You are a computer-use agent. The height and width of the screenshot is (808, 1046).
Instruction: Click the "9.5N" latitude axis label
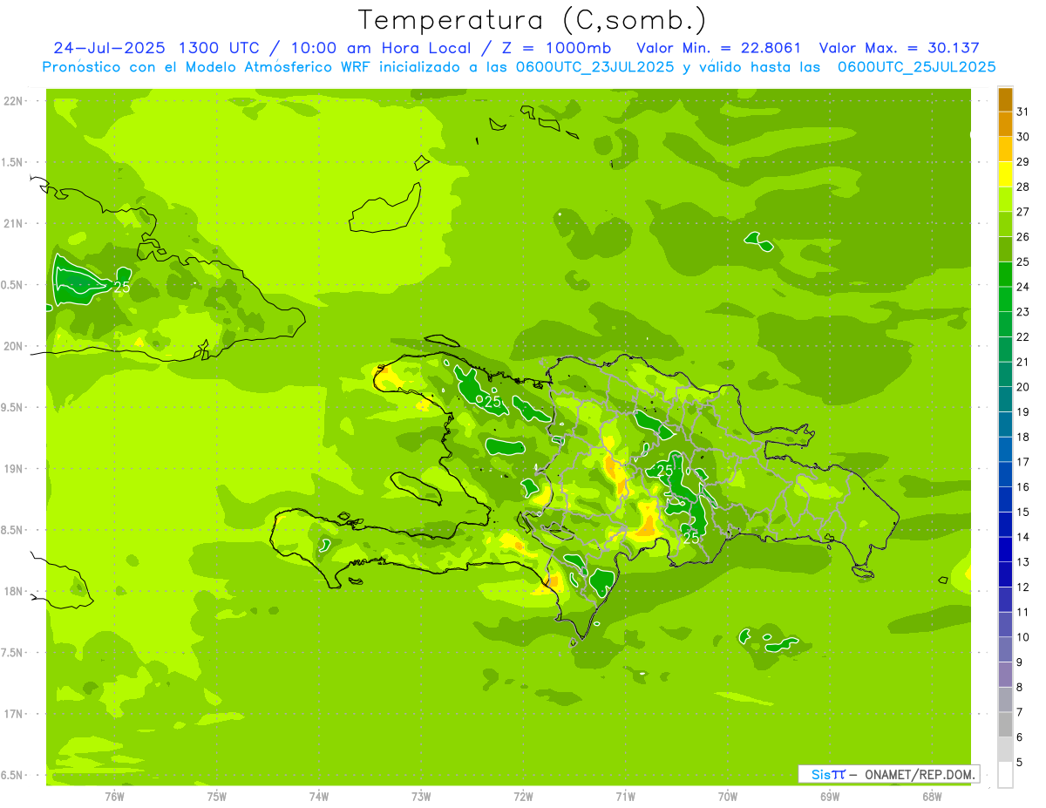point(13,407)
